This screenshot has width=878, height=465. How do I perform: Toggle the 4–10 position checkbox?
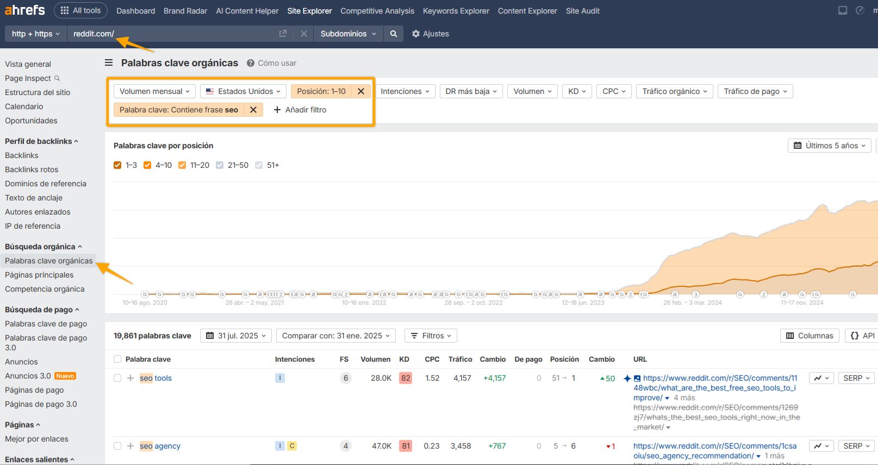coord(147,165)
